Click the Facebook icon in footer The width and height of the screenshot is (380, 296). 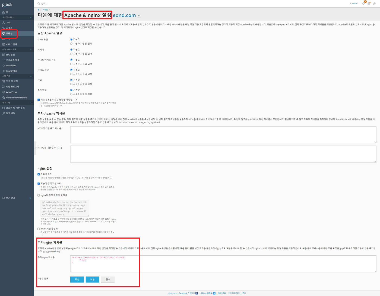point(197,293)
